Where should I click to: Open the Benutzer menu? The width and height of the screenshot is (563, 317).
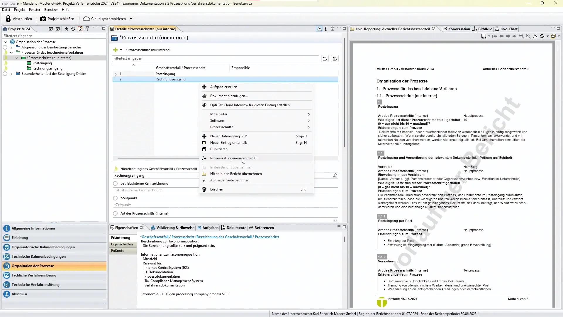(x=51, y=10)
